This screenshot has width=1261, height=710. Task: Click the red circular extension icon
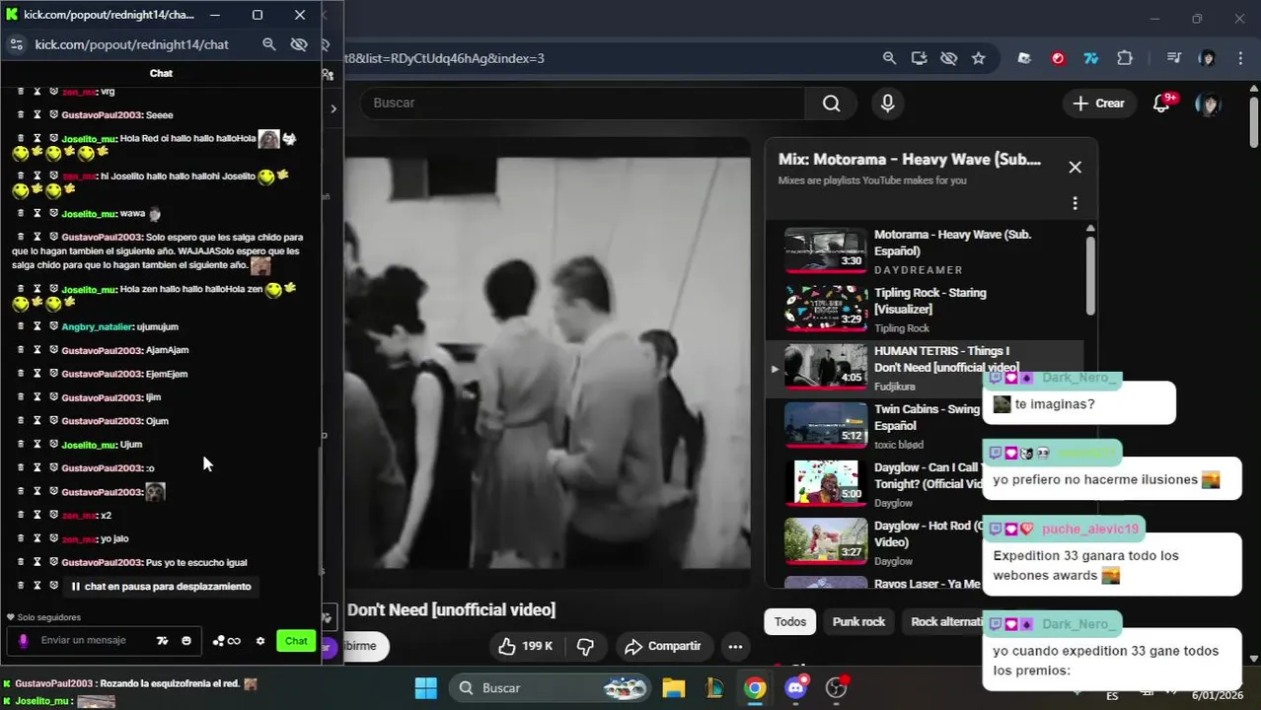pos(1058,58)
